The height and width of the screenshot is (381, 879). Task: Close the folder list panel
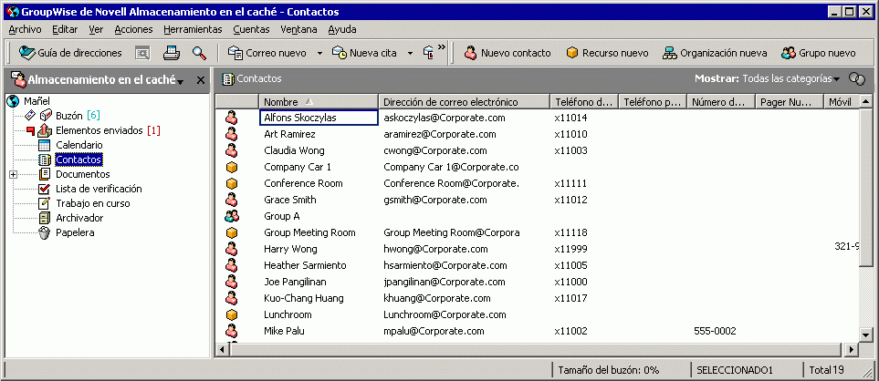(x=201, y=80)
